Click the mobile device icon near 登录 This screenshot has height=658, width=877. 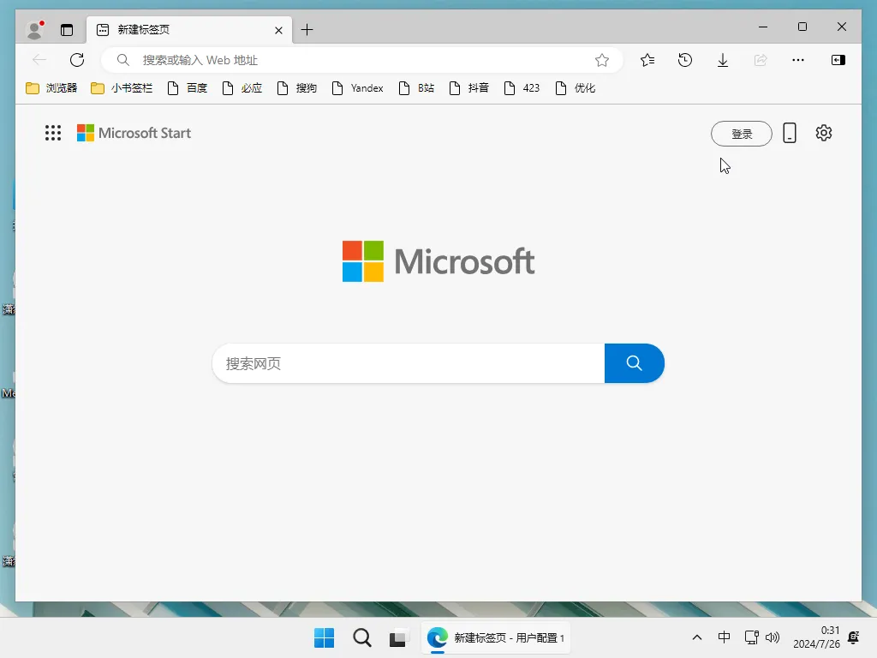tap(790, 133)
